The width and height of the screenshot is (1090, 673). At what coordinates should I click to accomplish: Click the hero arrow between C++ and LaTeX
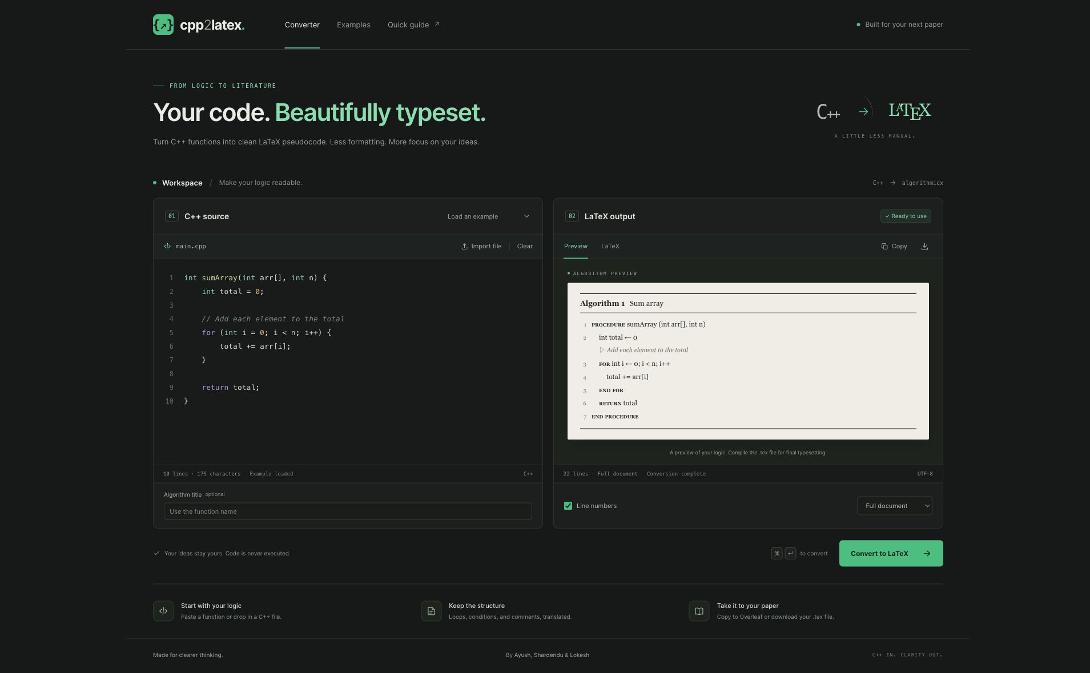864,111
